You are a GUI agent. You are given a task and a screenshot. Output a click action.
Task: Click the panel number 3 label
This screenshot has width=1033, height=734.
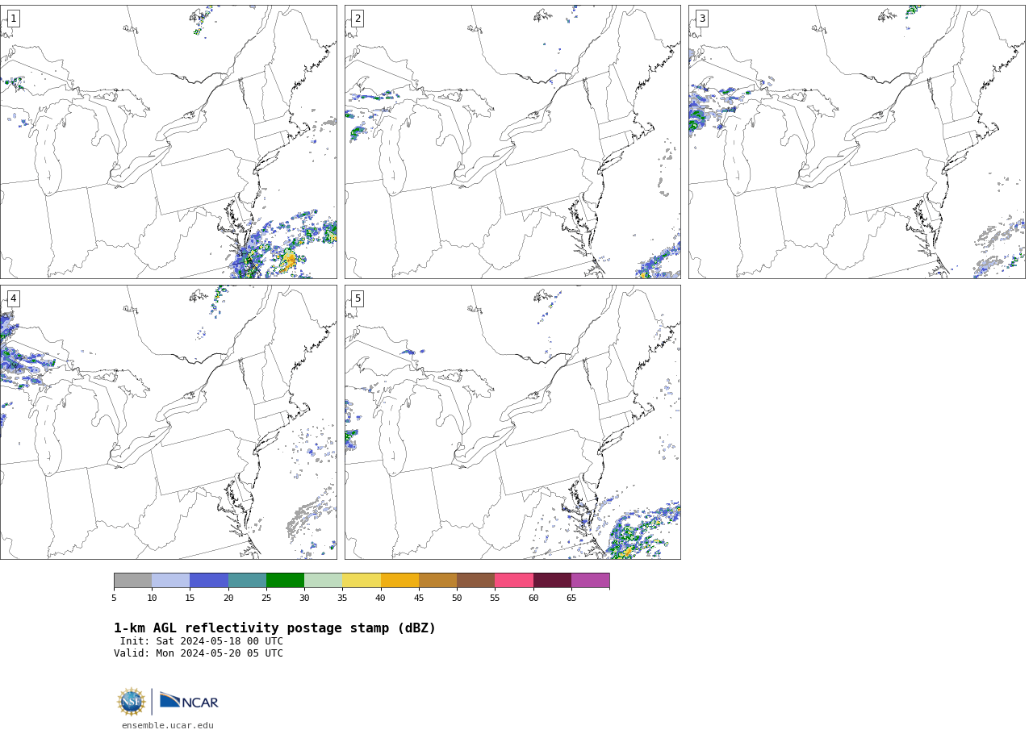coord(701,19)
